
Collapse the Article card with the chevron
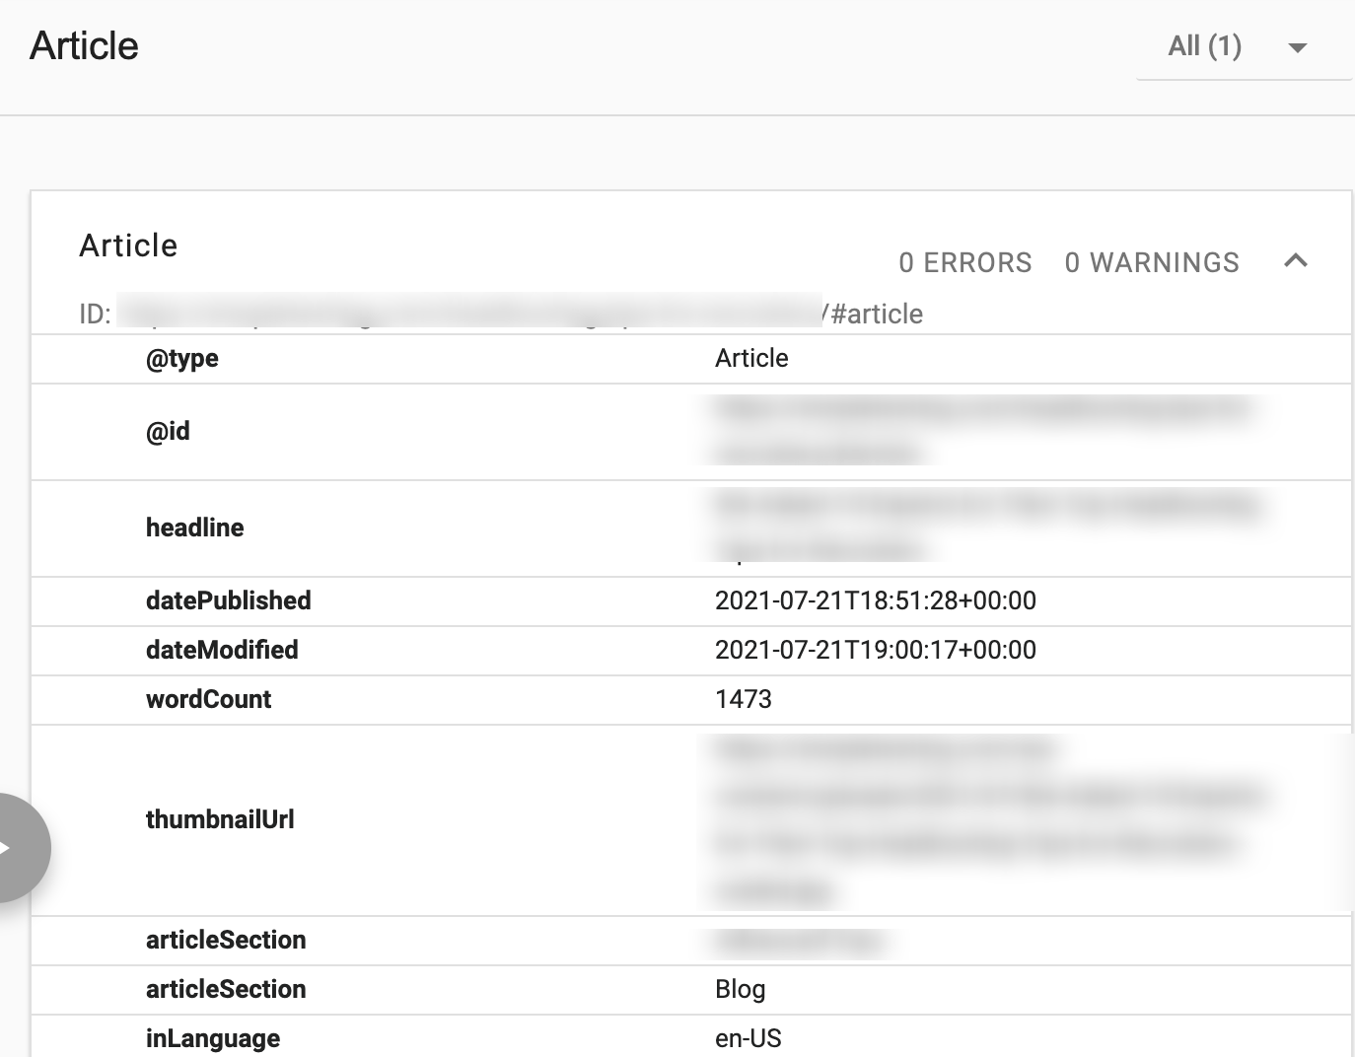point(1296,261)
